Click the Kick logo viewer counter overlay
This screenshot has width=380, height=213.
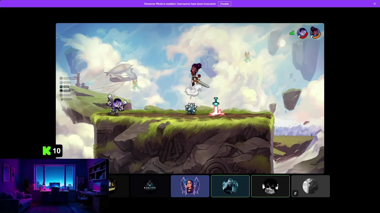pos(52,151)
